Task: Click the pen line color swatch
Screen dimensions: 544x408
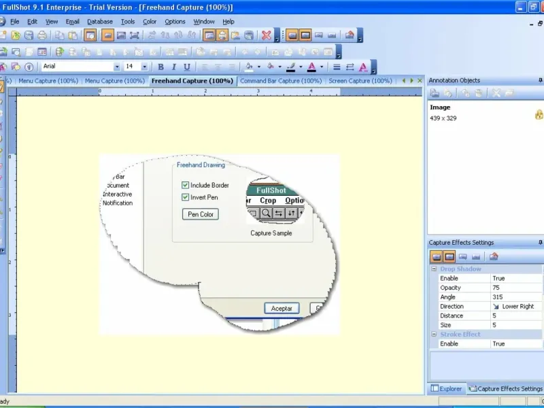Action: (x=291, y=67)
